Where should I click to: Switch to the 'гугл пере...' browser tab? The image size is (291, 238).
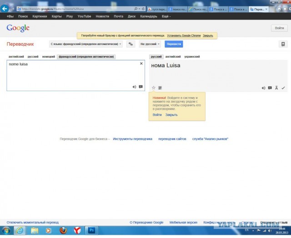point(157,9)
